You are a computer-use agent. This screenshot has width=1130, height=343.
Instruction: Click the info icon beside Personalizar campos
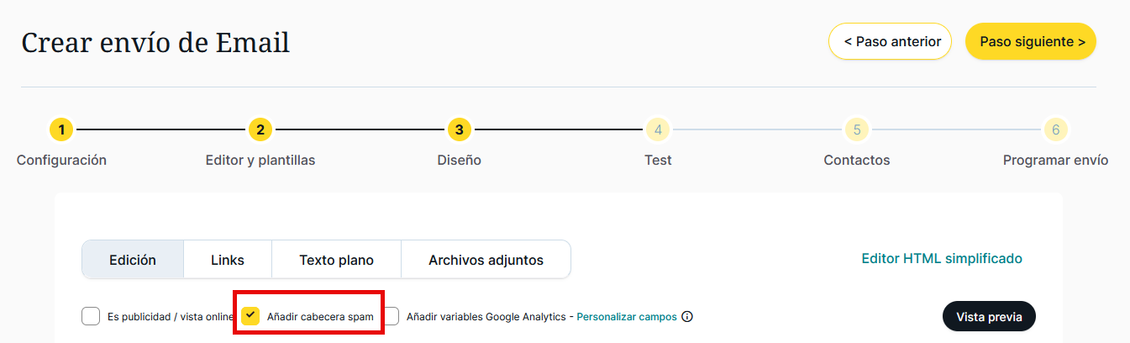coord(687,317)
